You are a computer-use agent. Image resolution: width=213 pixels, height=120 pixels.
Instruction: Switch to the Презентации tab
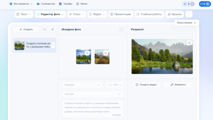click(121, 14)
